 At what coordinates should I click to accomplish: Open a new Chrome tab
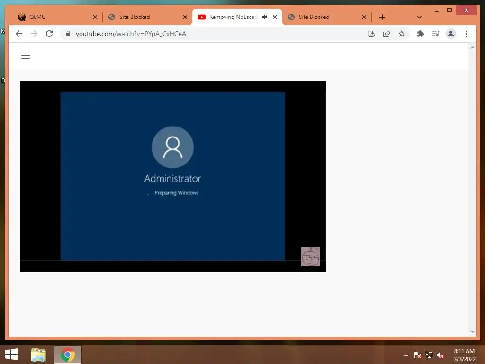(382, 17)
